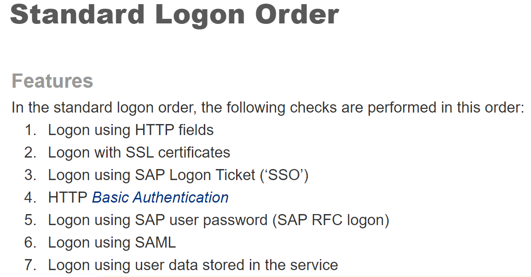The height and width of the screenshot is (277, 531).
Task: Click list number 5 marker
Action: tap(30, 220)
